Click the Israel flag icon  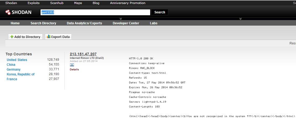point(72,65)
